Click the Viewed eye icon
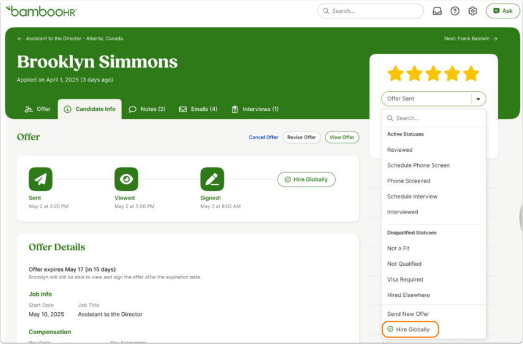This screenshot has height=344, width=523. point(126,179)
